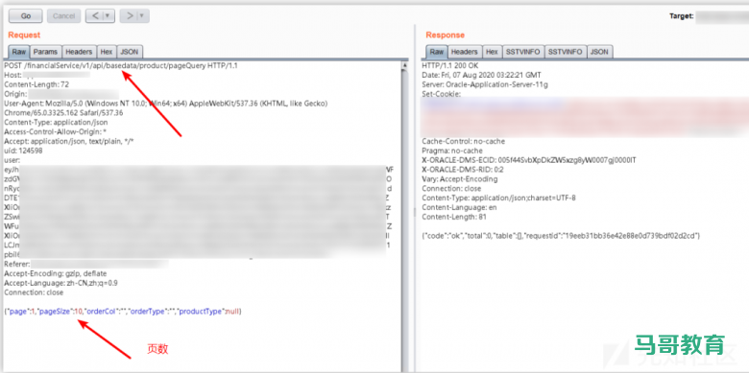Image resolution: width=749 pixels, height=373 pixels.
Task: Open the Request JSON tab
Action: tap(130, 52)
